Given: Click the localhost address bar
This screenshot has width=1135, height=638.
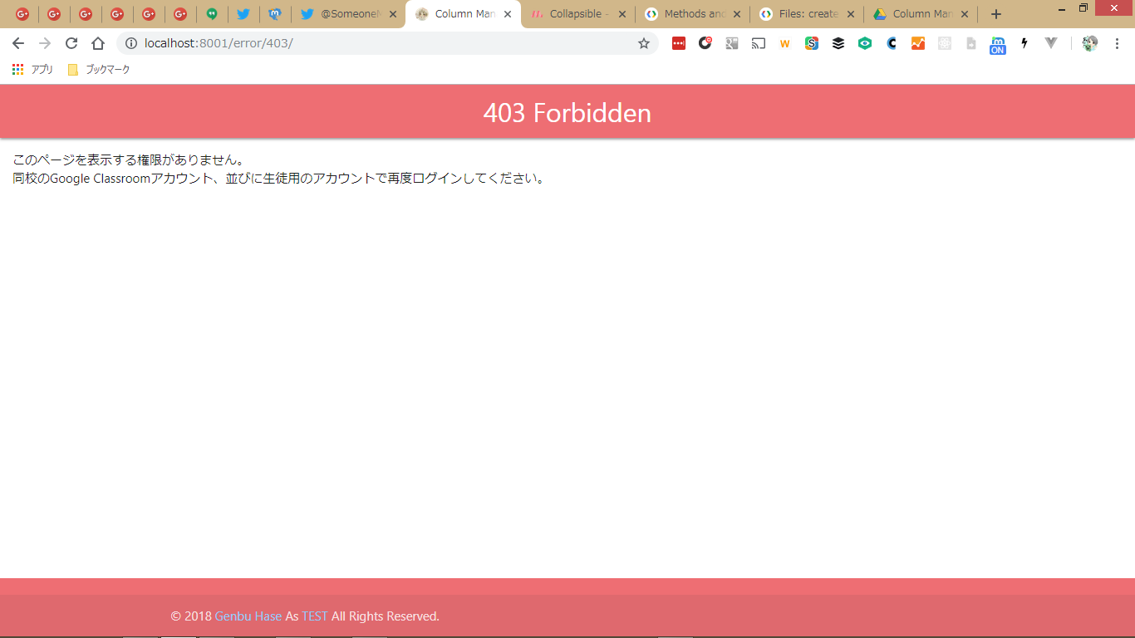Looking at the screenshot, I should coord(374,43).
